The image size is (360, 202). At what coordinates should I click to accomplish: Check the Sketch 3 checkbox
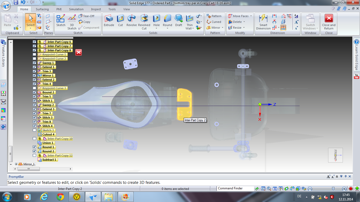tap(34, 130)
